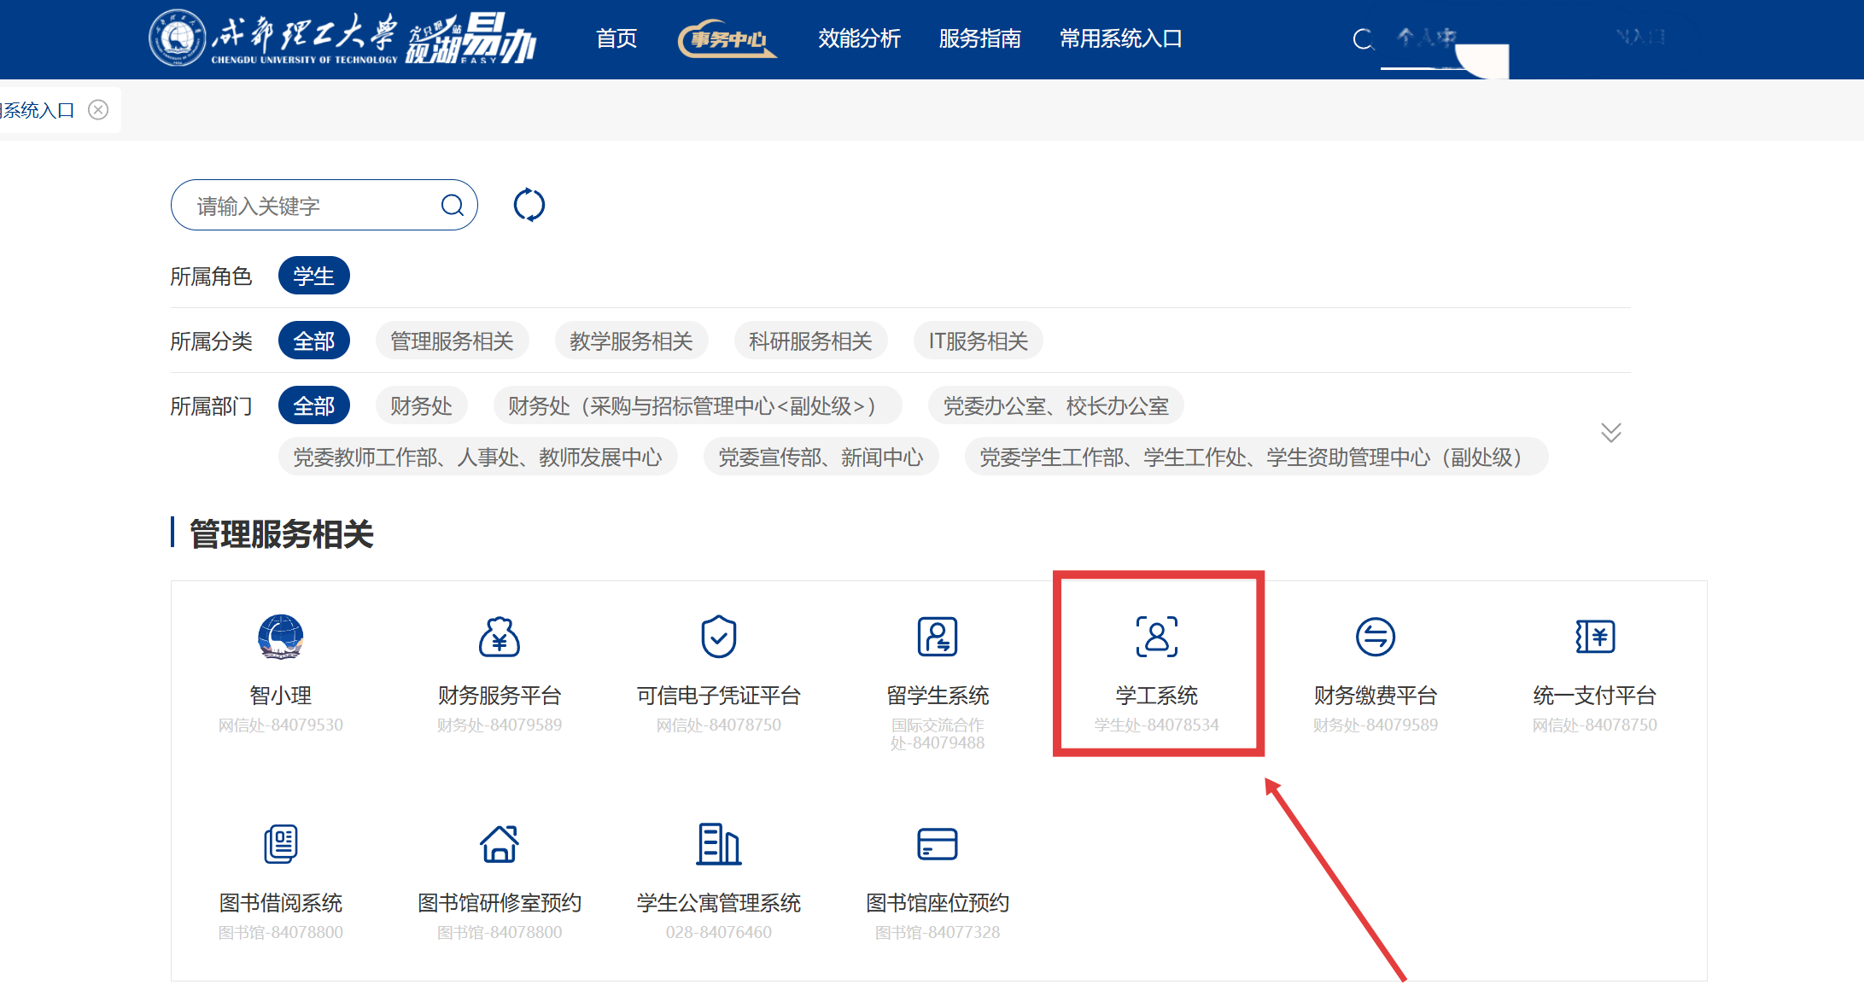Screen dimensions: 1864x1002
Task: Select 全部 under 所属部门
Action: pos(314,405)
